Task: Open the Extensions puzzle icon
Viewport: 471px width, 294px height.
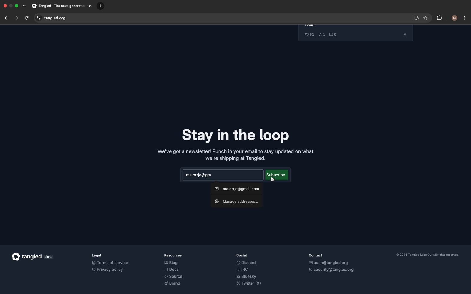Action: point(440,18)
